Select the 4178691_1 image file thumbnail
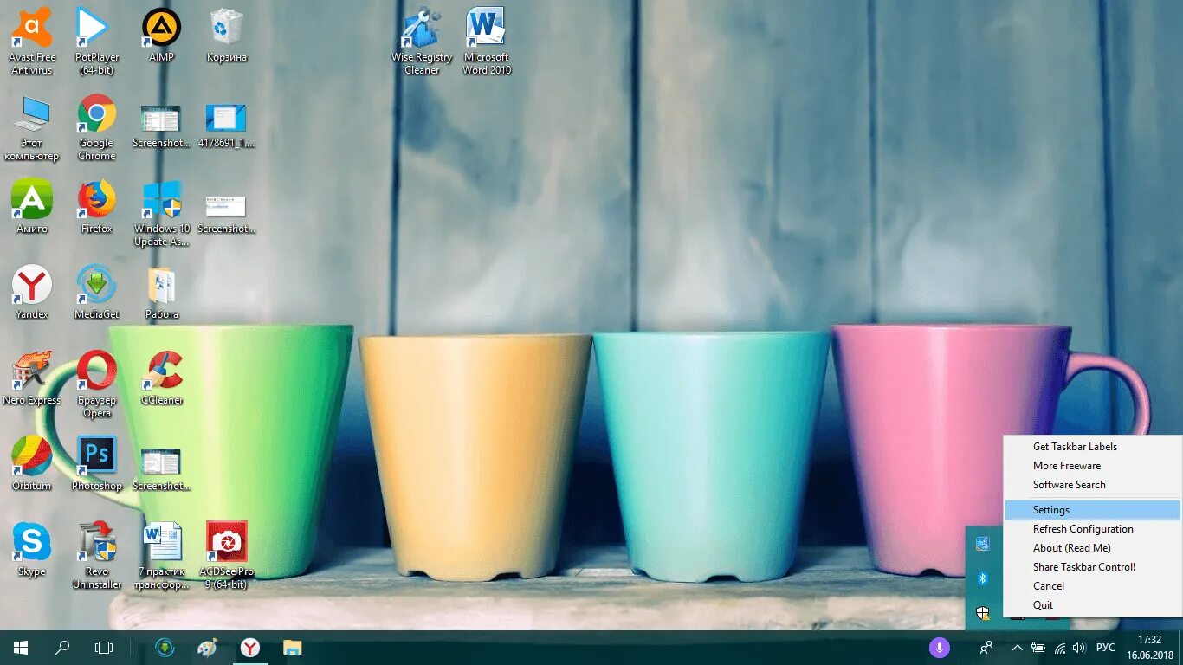This screenshot has height=665, width=1183. 226,126
